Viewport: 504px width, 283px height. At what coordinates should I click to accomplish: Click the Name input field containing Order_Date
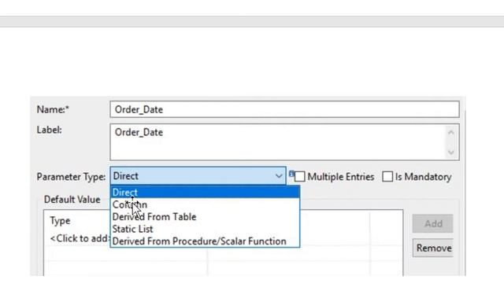click(284, 109)
